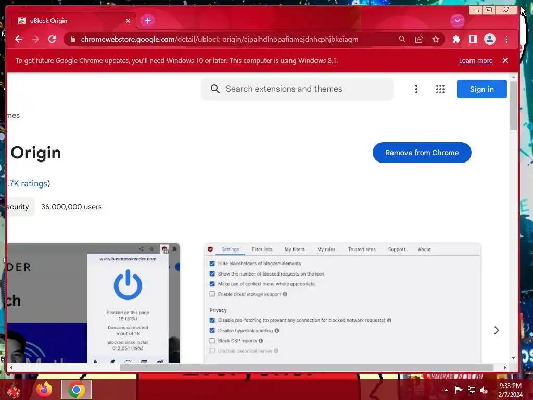The width and height of the screenshot is (533, 400).
Task: Open web store more options menu
Action: coord(416,89)
